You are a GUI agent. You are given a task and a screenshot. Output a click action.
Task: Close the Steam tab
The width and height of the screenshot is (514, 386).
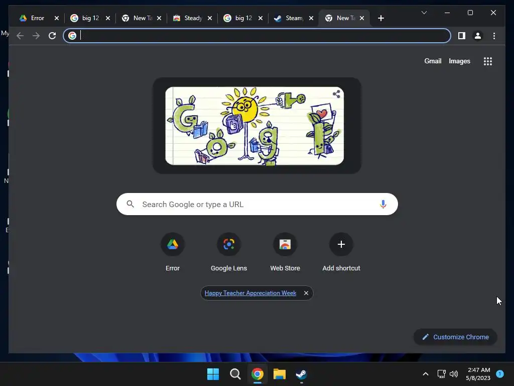point(311,18)
